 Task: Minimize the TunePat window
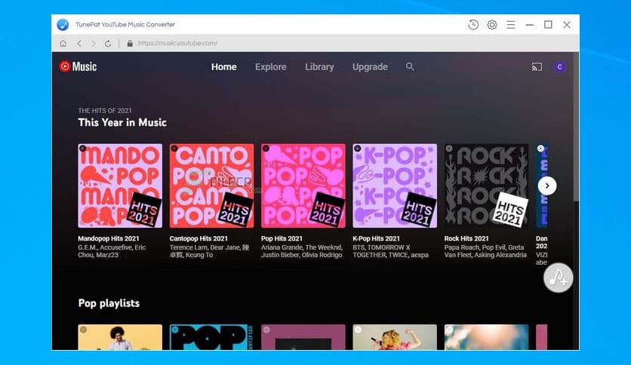pos(530,25)
